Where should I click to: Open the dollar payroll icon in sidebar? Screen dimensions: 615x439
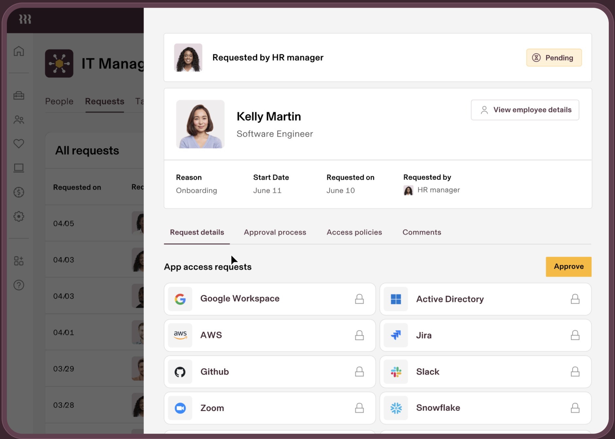[19, 192]
